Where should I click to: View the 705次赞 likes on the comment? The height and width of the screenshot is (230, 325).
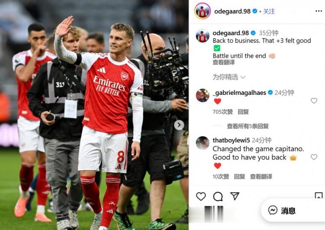(223, 112)
